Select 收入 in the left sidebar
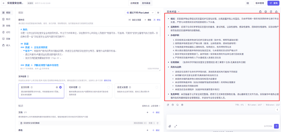Image resolution: width=281 pixels, height=132 pixels. pyautogui.click(x=7, y=45)
